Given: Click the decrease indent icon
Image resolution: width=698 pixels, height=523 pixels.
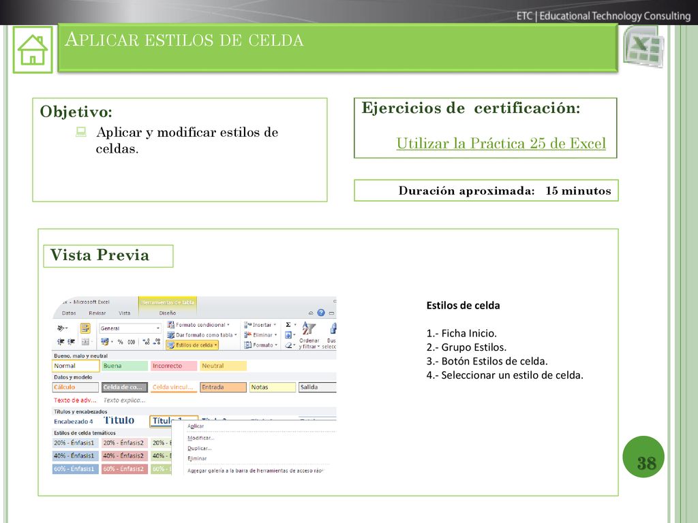Looking at the screenshot, I should point(61,342).
